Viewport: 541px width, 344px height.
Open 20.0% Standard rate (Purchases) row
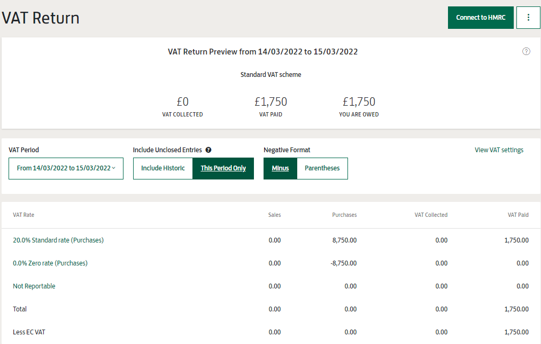(58, 240)
